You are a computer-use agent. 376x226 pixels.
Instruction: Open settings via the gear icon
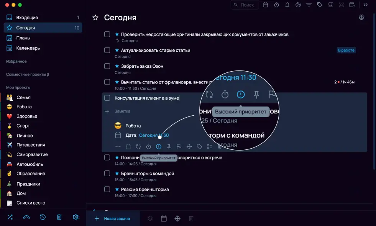[75, 217]
